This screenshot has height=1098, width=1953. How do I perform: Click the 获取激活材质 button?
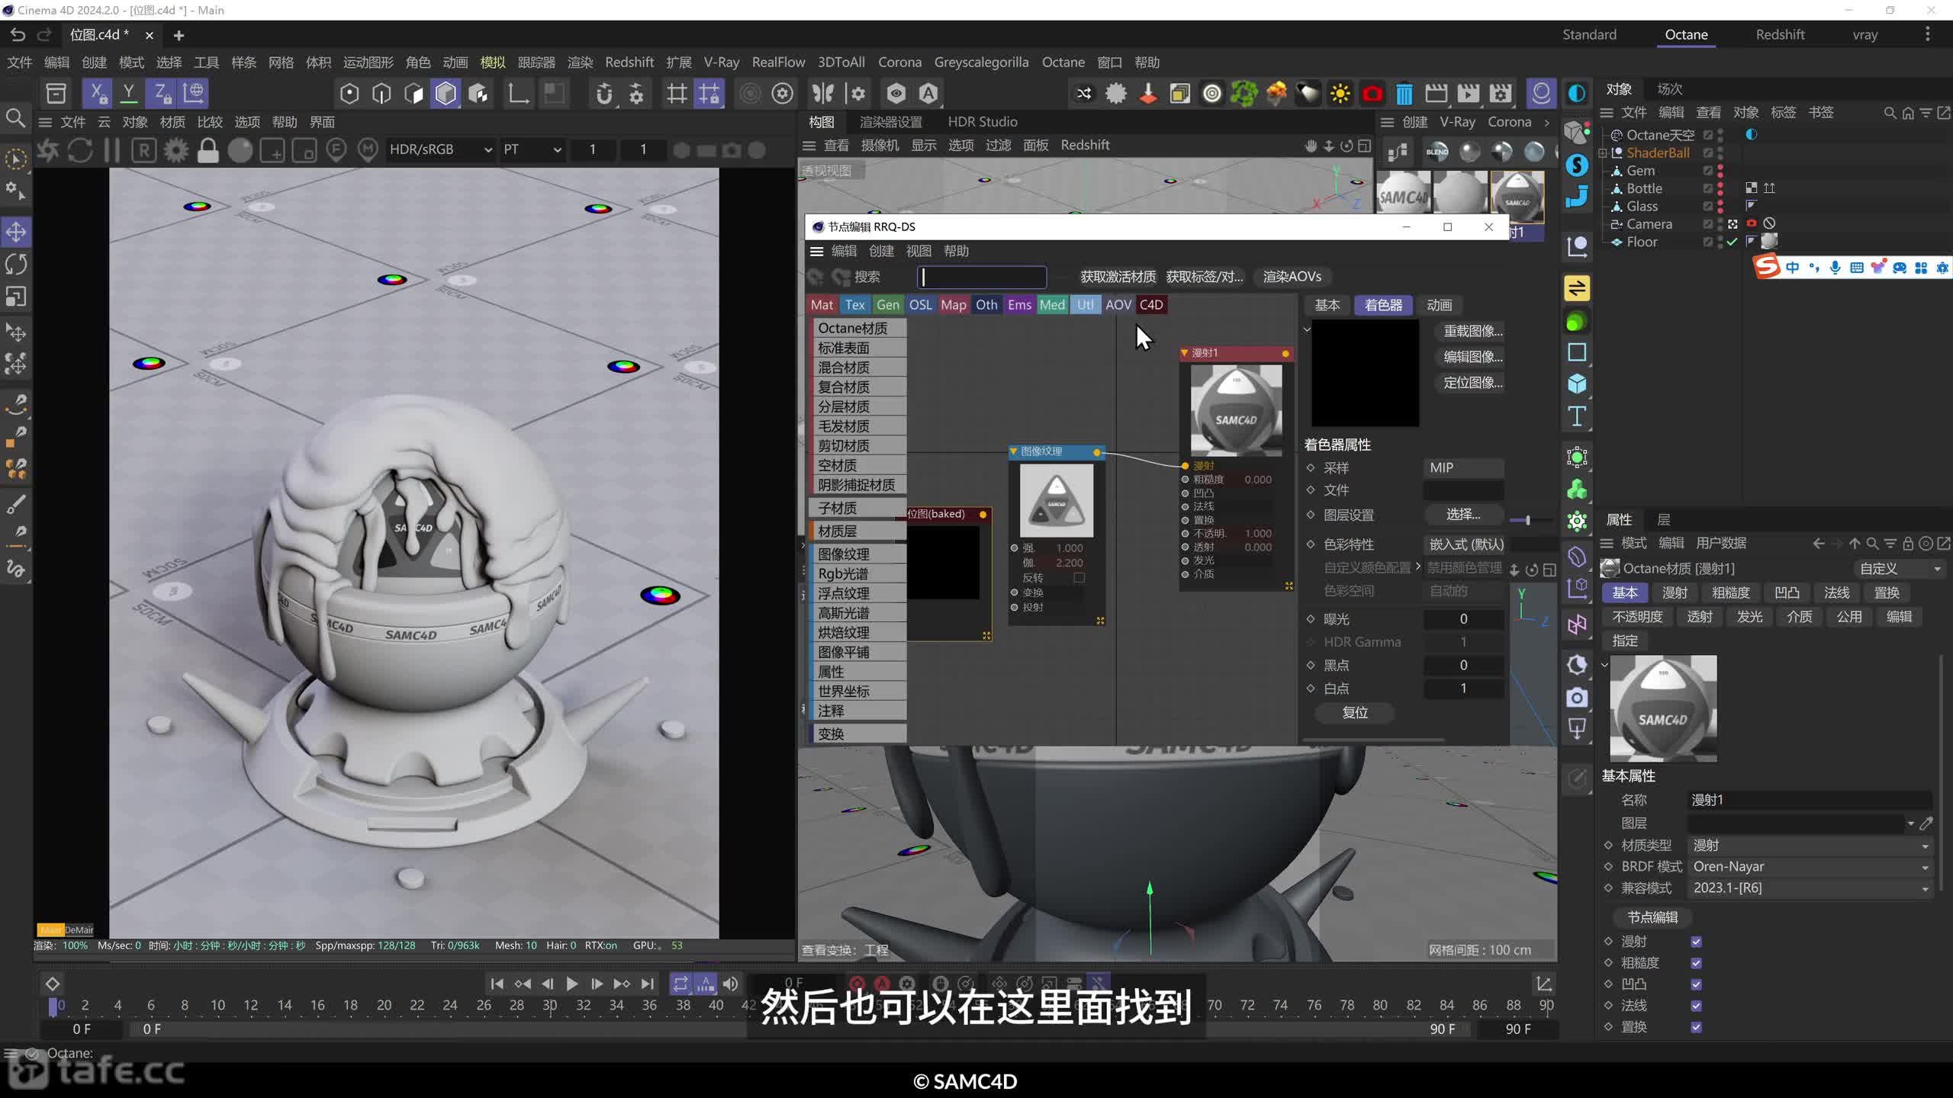(1118, 277)
